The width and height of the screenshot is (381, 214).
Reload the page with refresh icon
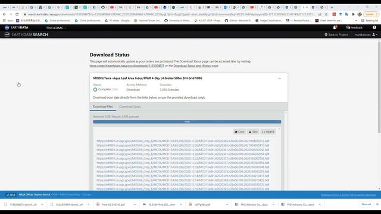(17, 14)
